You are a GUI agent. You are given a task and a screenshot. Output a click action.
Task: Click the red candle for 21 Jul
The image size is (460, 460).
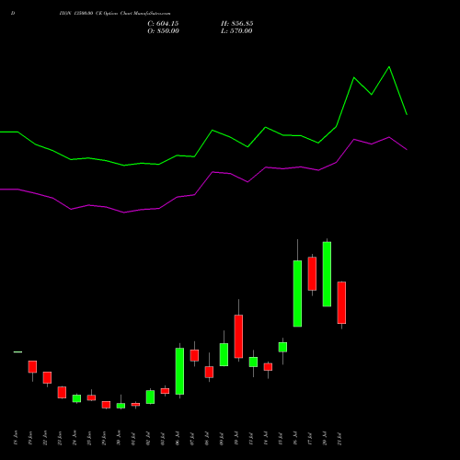point(341,303)
